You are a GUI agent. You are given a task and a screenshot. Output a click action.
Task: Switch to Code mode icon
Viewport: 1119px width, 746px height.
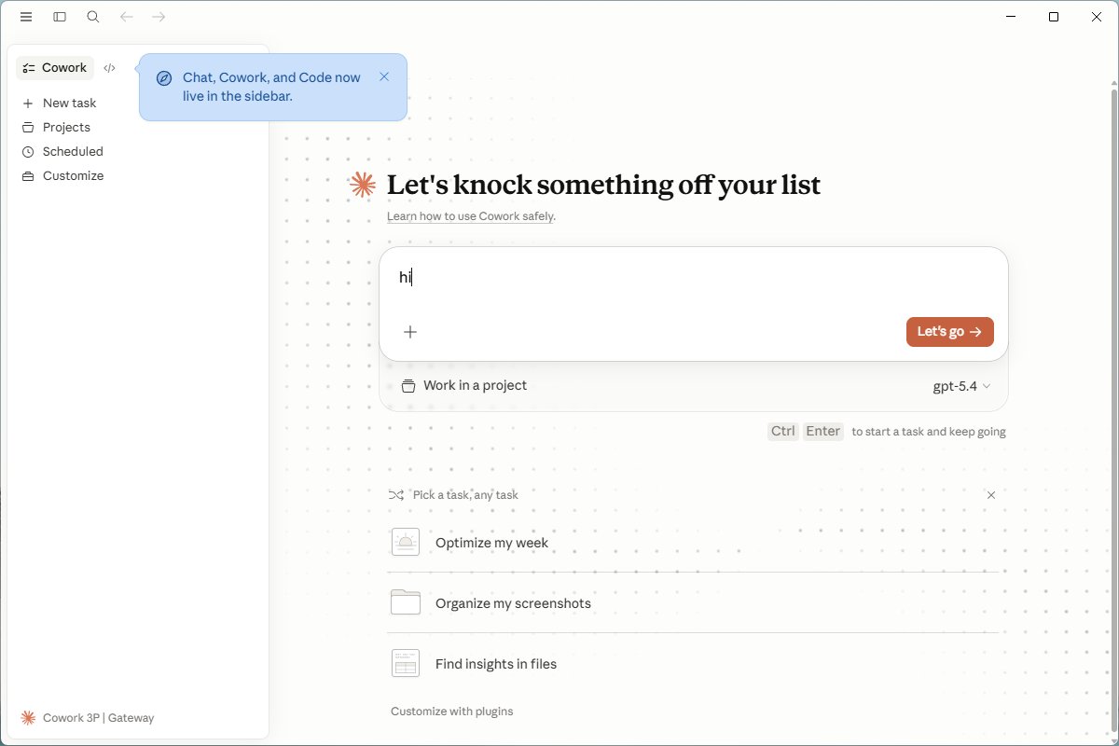tap(110, 68)
